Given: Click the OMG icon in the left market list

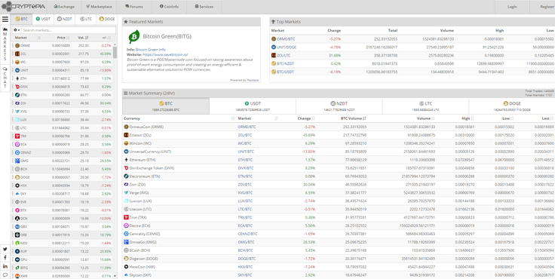Looking at the screenshot, I should (x=17, y=161).
